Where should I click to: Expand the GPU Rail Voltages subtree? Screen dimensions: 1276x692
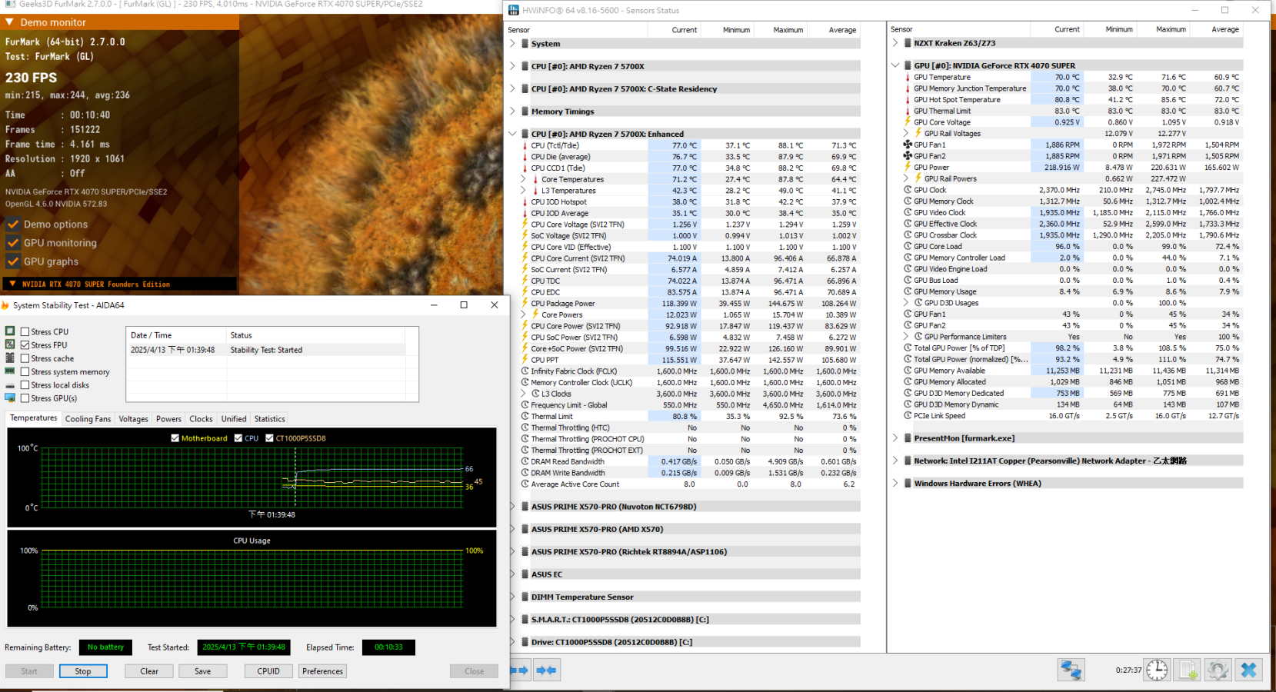906,133
